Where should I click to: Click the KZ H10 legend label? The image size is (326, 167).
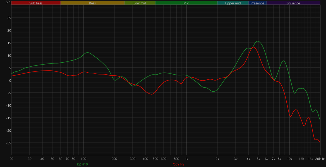tap(82, 164)
